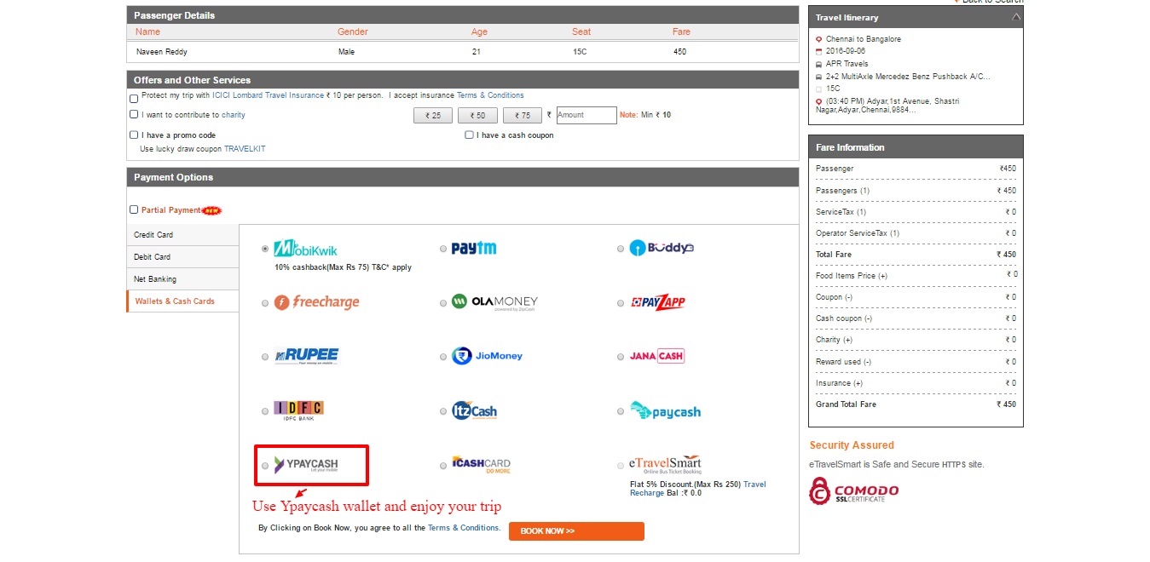1150x562 pixels.
Task: Collapse the Travel Itinerary panel arrow
Action: pyautogui.click(x=1015, y=17)
